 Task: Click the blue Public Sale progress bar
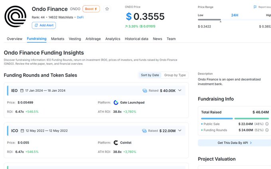[217, 119]
